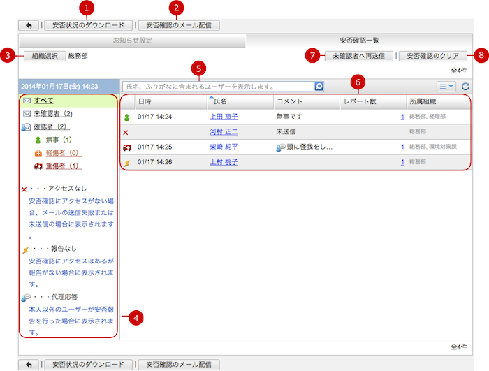Click the search magnifier icon
Screen dimensions: 489x371
click(319, 87)
